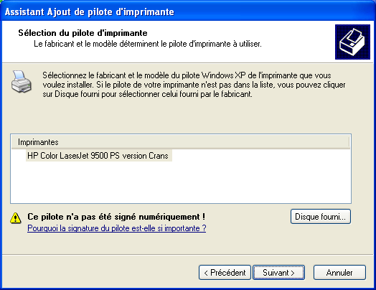The height and width of the screenshot is (290, 376).
Task: Click the yellow warning triangle icon
Action: point(16,217)
